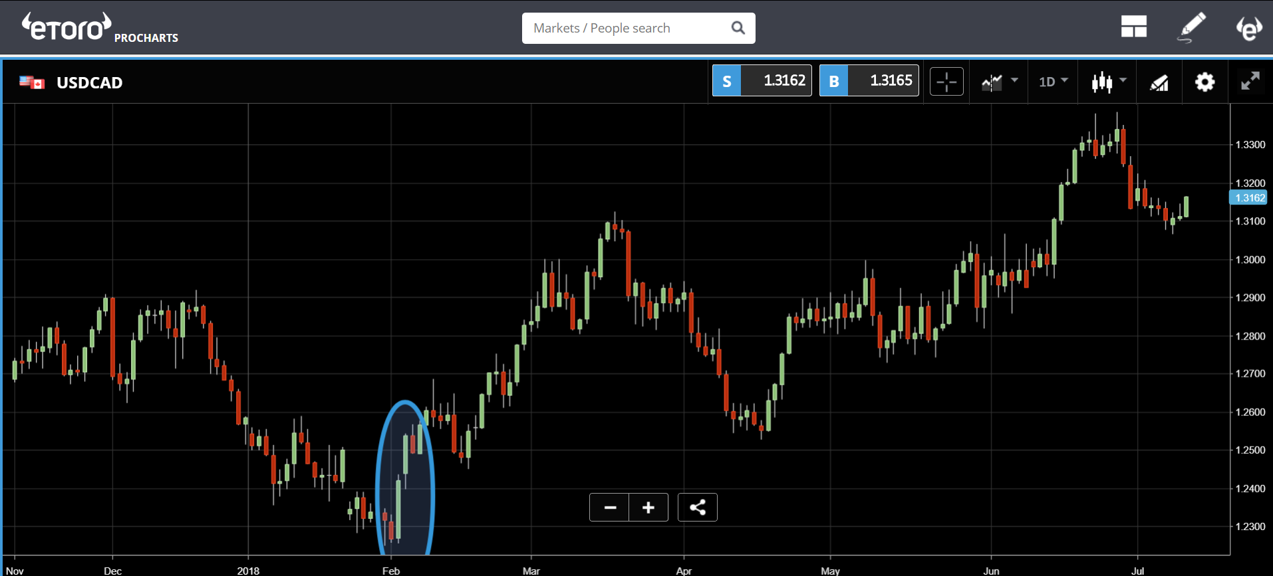Click Sell button at 1.3162
This screenshot has height=576, width=1273.
pos(762,81)
